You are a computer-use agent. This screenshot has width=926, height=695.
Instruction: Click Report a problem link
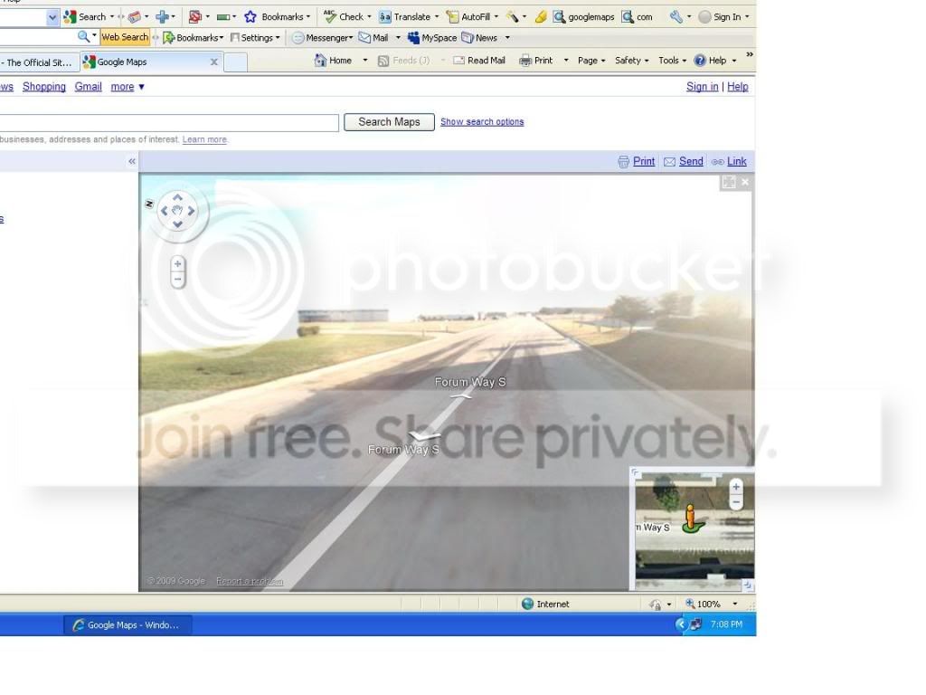250,582
